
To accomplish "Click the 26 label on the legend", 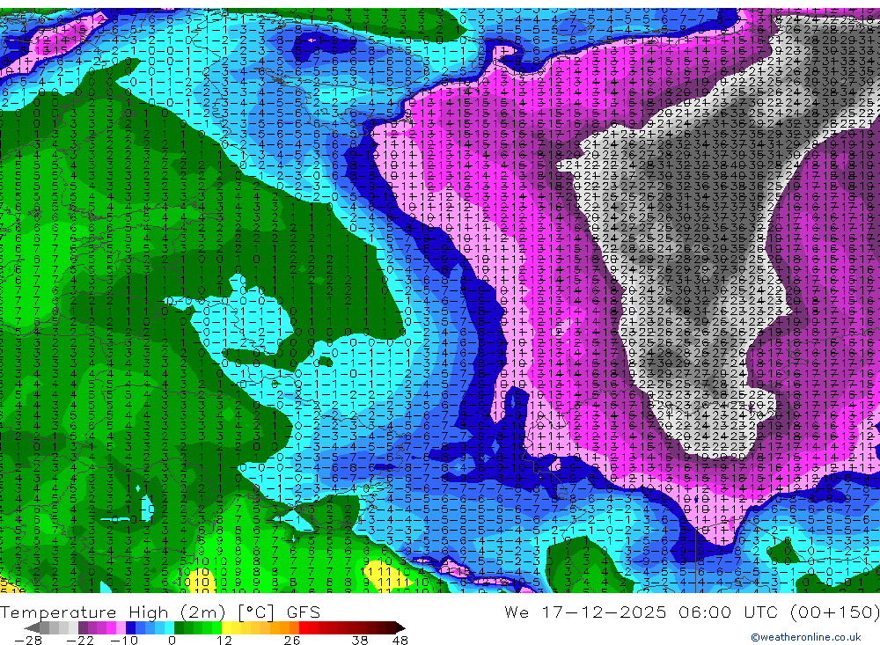I will pyautogui.click(x=292, y=641).
